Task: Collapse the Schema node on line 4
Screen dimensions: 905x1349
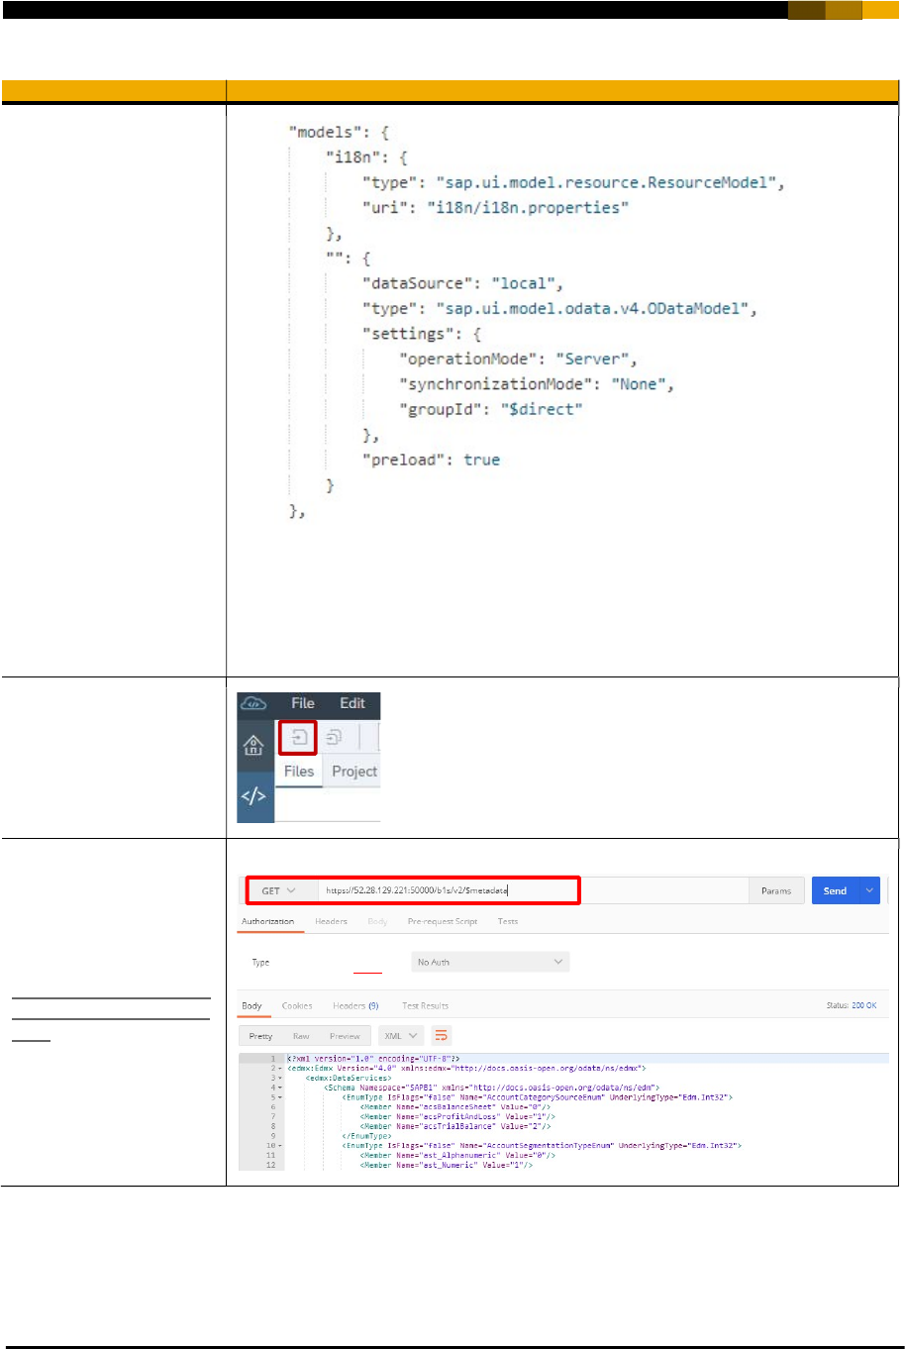Action: (282, 1088)
